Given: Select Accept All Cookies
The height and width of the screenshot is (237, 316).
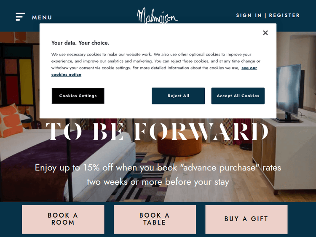Looking at the screenshot, I should click(x=238, y=96).
